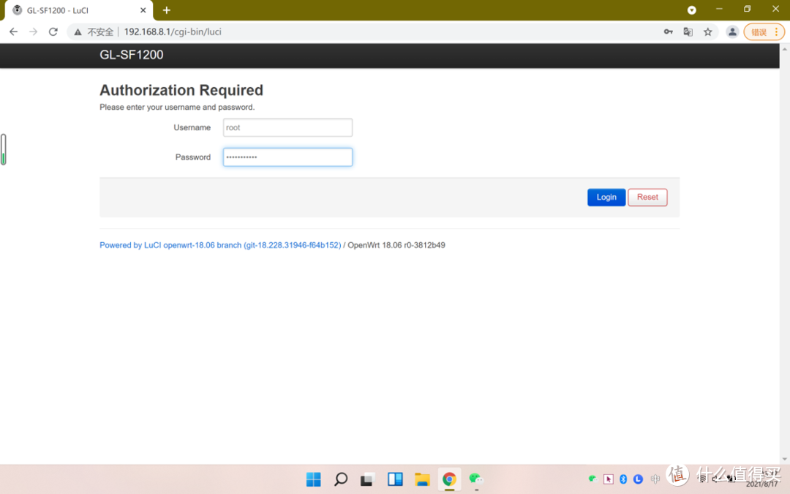Open the Windows Start menu
The height and width of the screenshot is (494, 790).
pyautogui.click(x=313, y=479)
